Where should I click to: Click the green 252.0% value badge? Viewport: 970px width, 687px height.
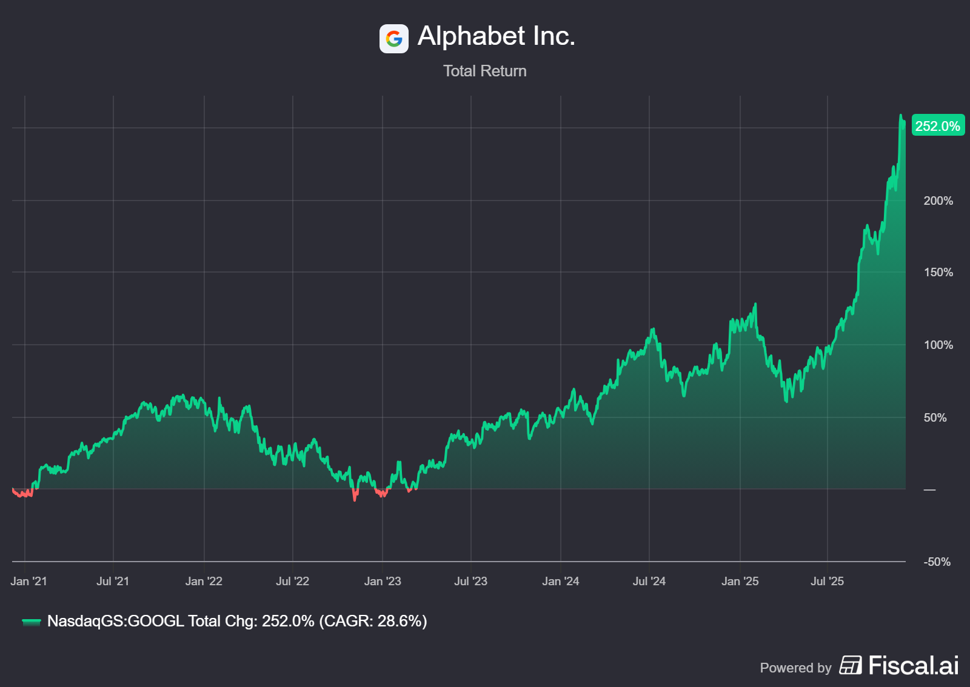pos(937,126)
